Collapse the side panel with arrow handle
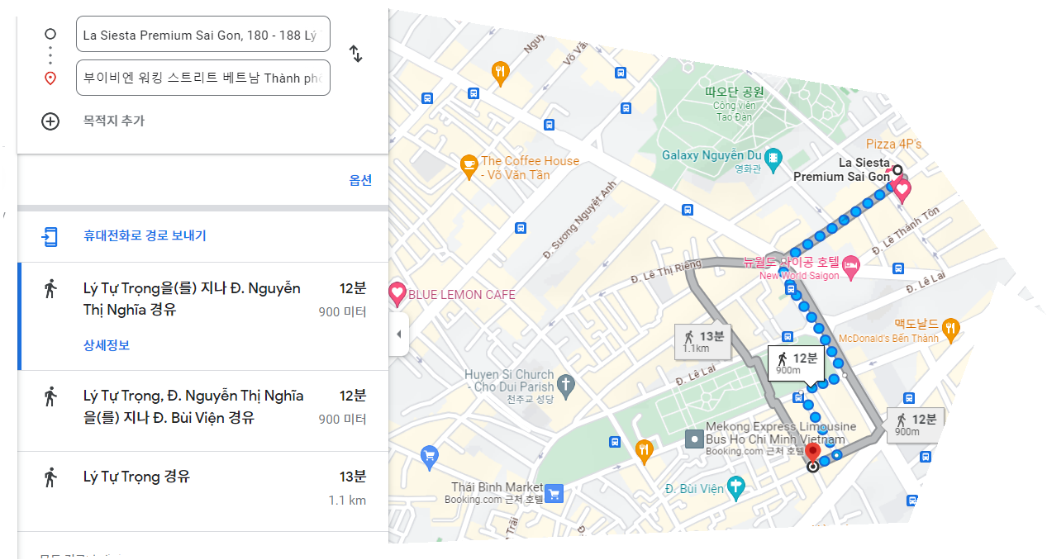The height and width of the screenshot is (560, 1047). pyautogui.click(x=399, y=334)
